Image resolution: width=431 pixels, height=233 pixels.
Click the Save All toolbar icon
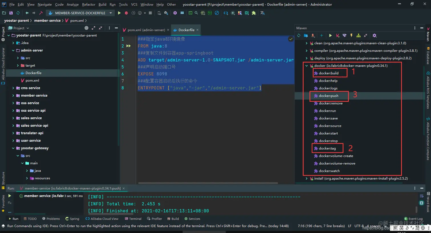click(11, 13)
